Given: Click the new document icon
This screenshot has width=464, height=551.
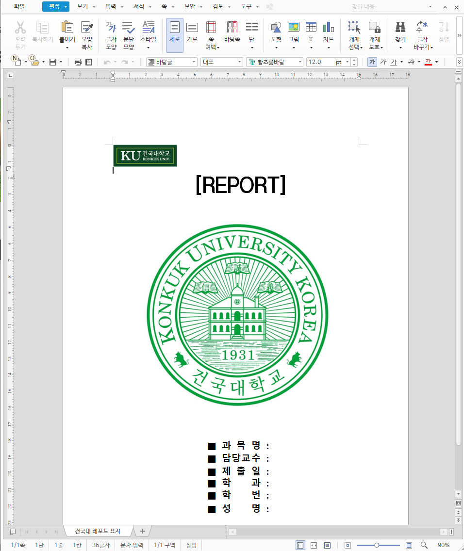Looking at the screenshot, I should pos(17,62).
